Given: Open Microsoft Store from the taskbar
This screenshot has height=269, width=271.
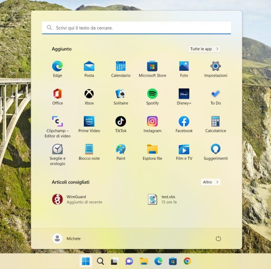Looking at the screenshot, I should tap(173, 261).
